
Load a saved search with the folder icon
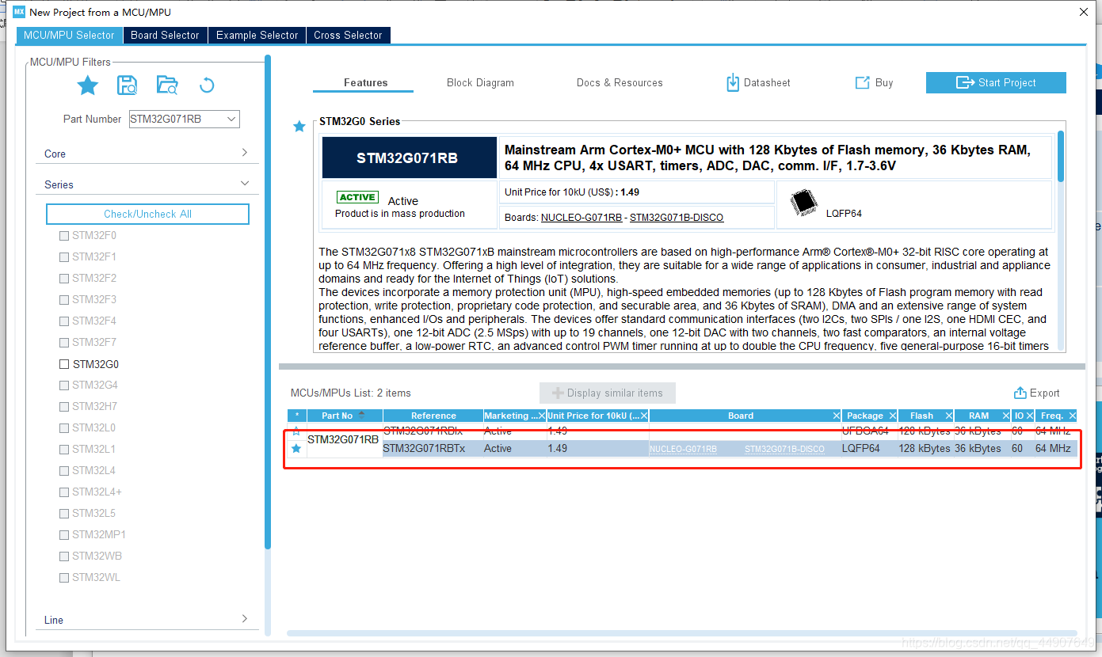click(167, 85)
